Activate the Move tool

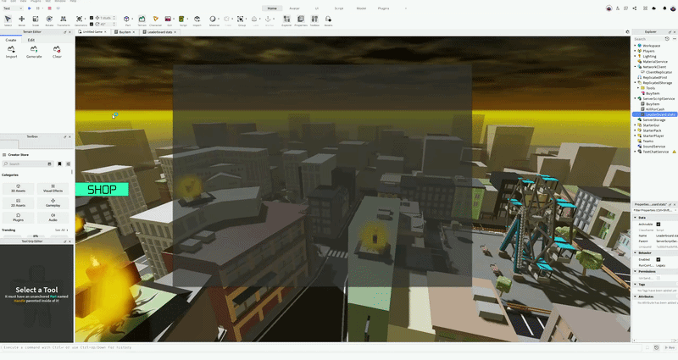(x=22, y=20)
